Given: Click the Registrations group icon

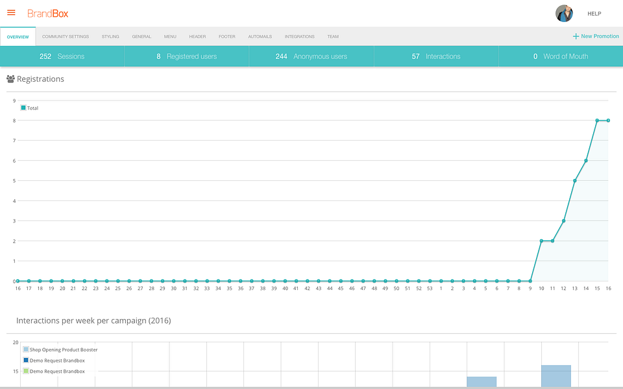Looking at the screenshot, I should [x=11, y=79].
